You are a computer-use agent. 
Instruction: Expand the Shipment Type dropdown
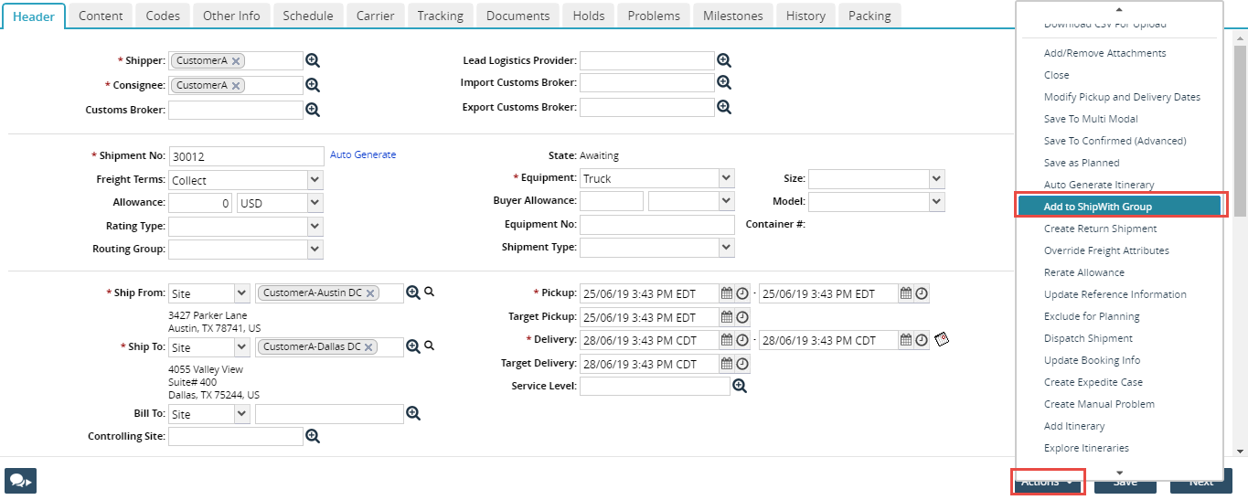[x=726, y=248]
